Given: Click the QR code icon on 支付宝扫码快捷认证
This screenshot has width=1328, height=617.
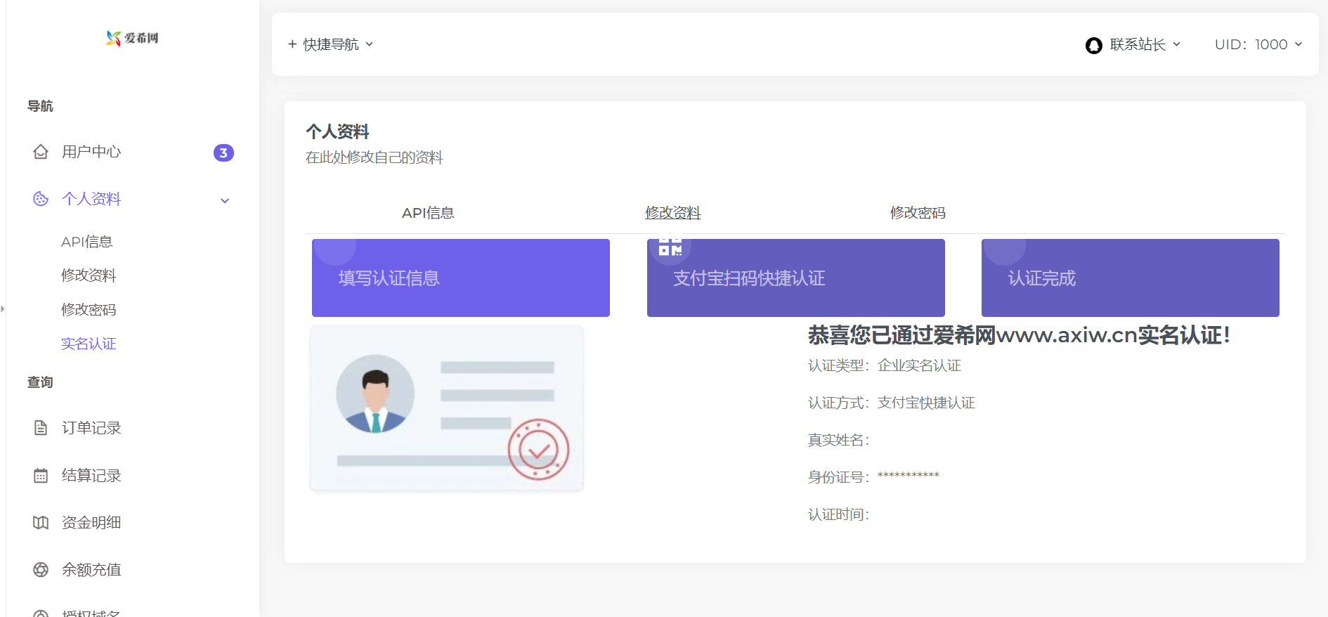Looking at the screenshot, I should [x=670, y=247].
